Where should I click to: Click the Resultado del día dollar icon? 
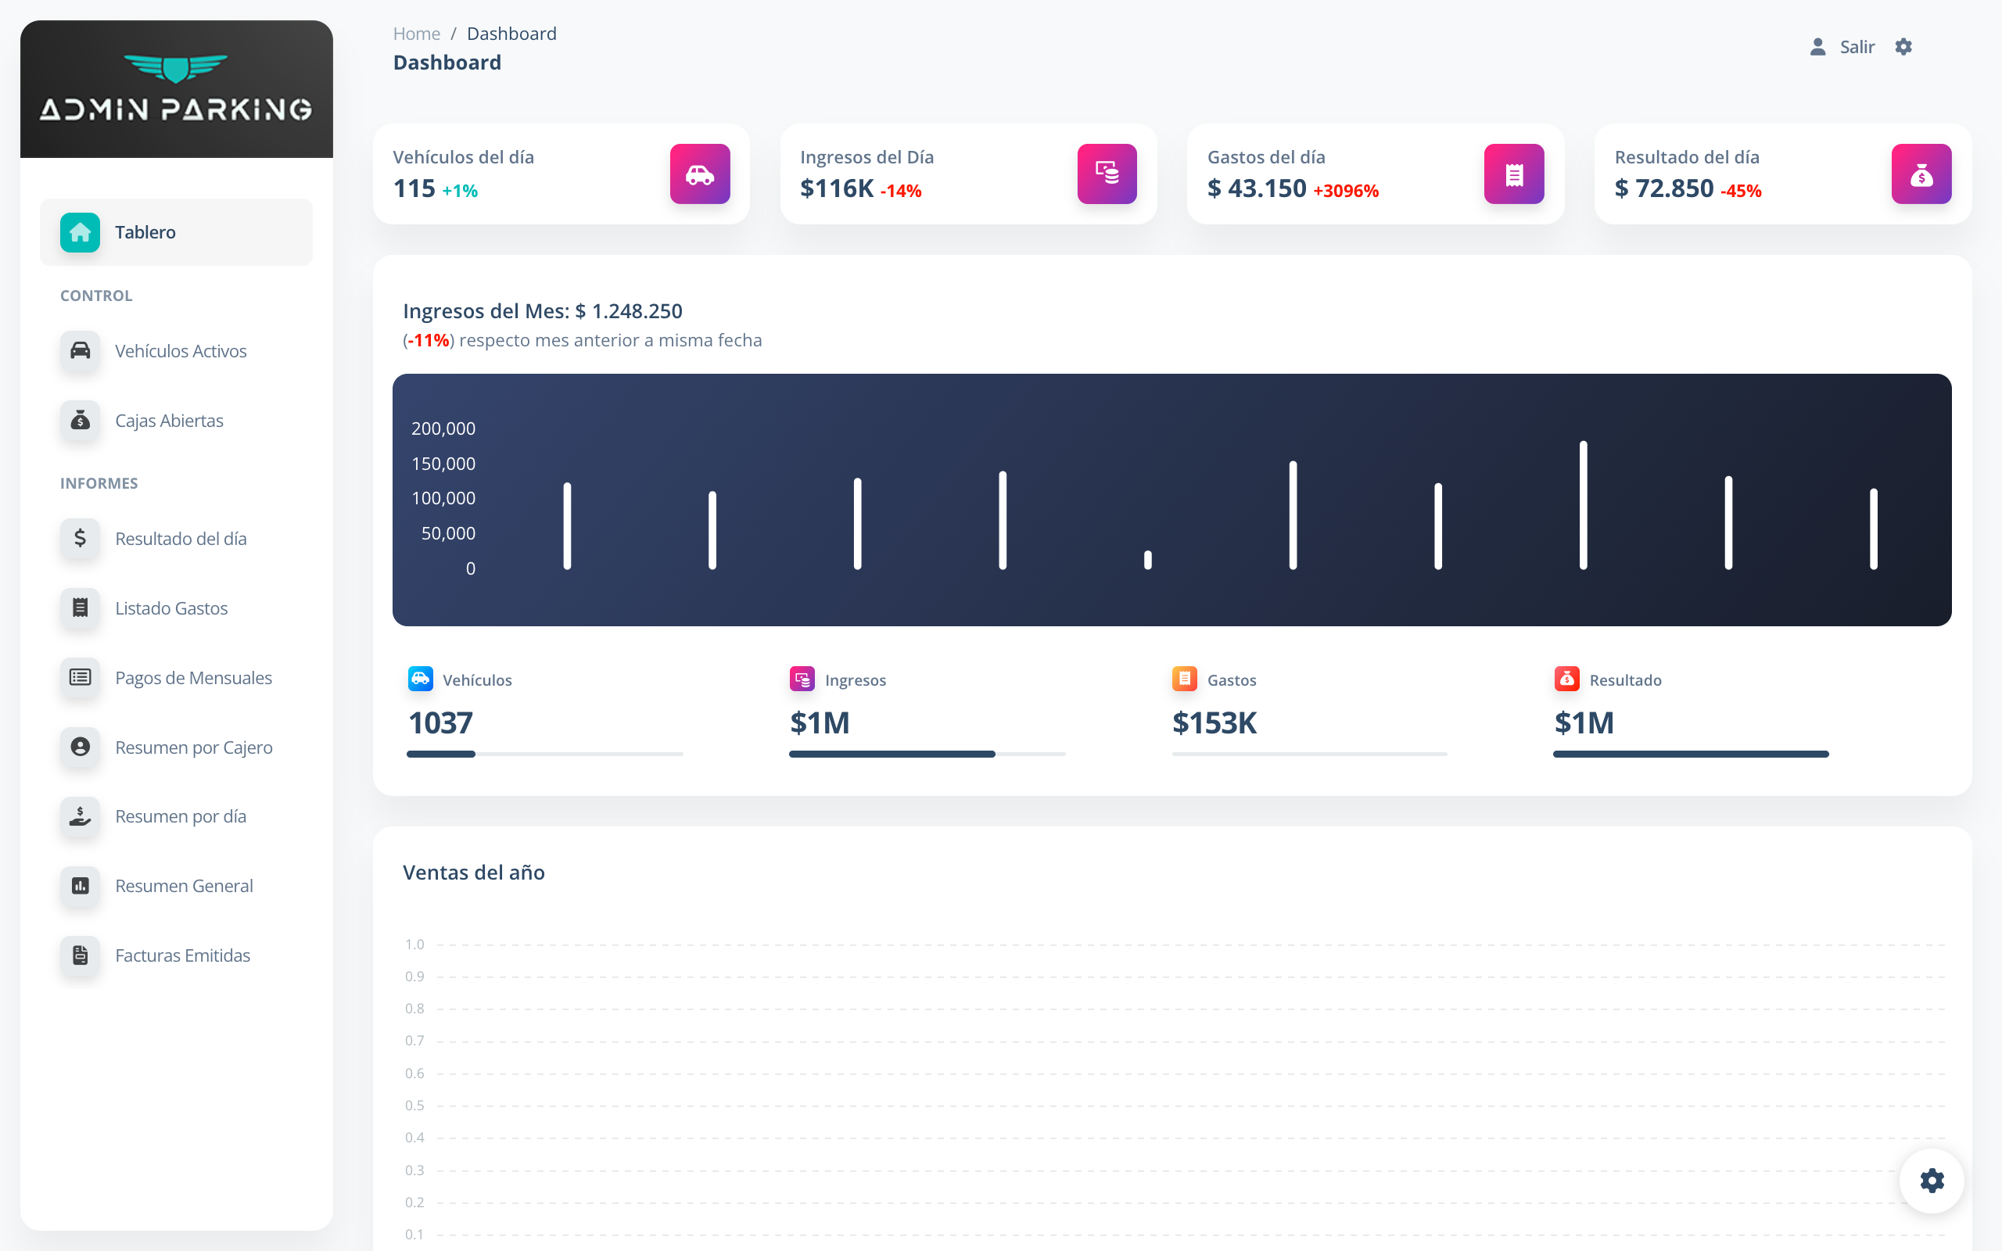click(1921, 171)
